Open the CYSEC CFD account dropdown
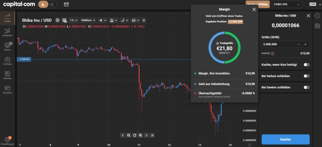 [287, 4]
